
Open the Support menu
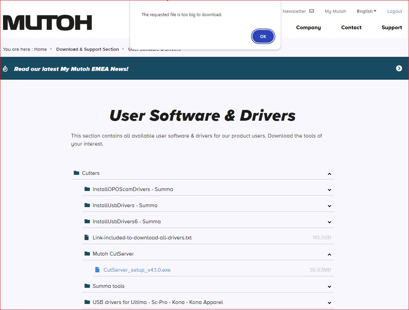click(x=392, y=28)
